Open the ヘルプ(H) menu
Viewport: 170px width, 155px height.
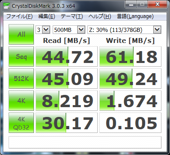pyautogui.click(x=100, y=16)
